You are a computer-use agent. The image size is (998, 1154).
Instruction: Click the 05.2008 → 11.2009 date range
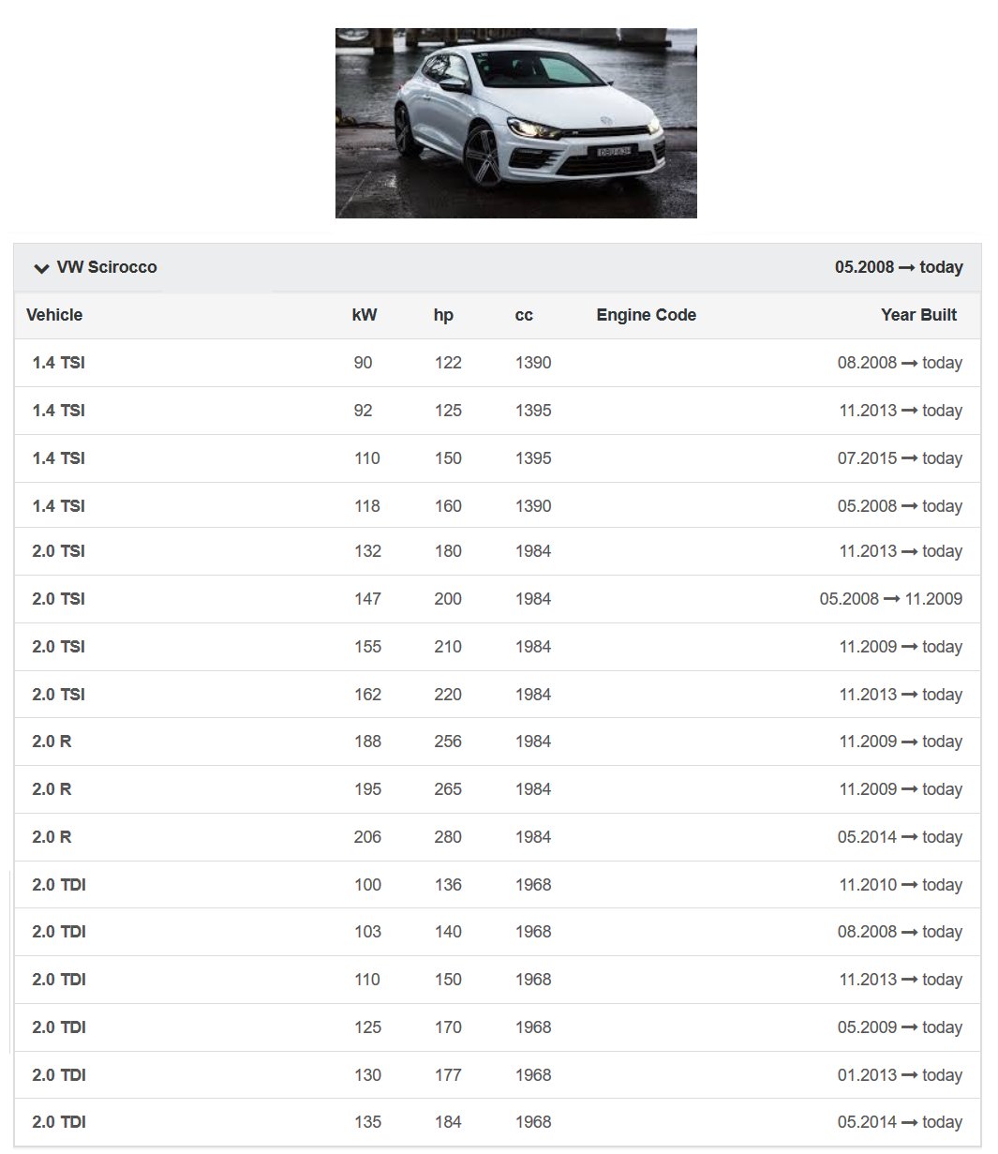pos(890,599)
